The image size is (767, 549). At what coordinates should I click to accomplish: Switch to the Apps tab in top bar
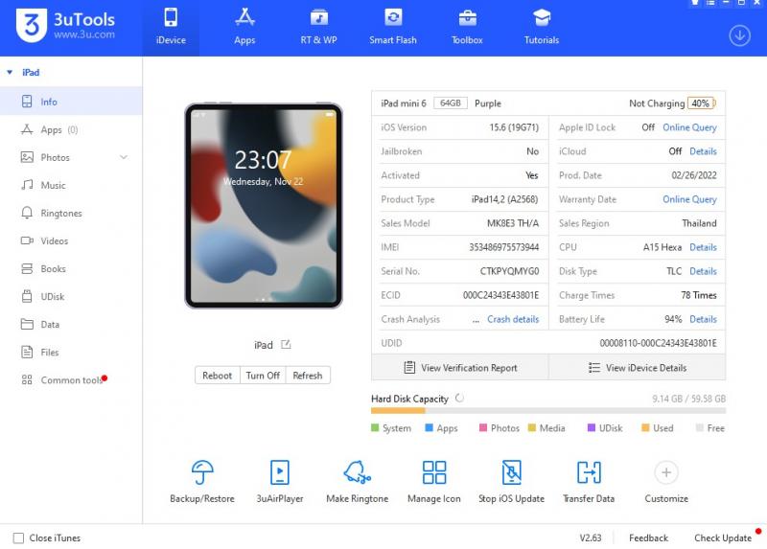244,28
